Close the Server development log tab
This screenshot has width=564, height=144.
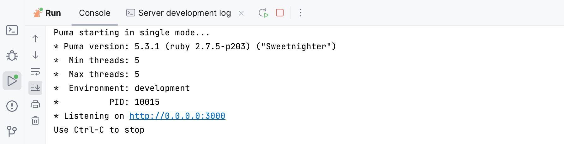[241, 13]
